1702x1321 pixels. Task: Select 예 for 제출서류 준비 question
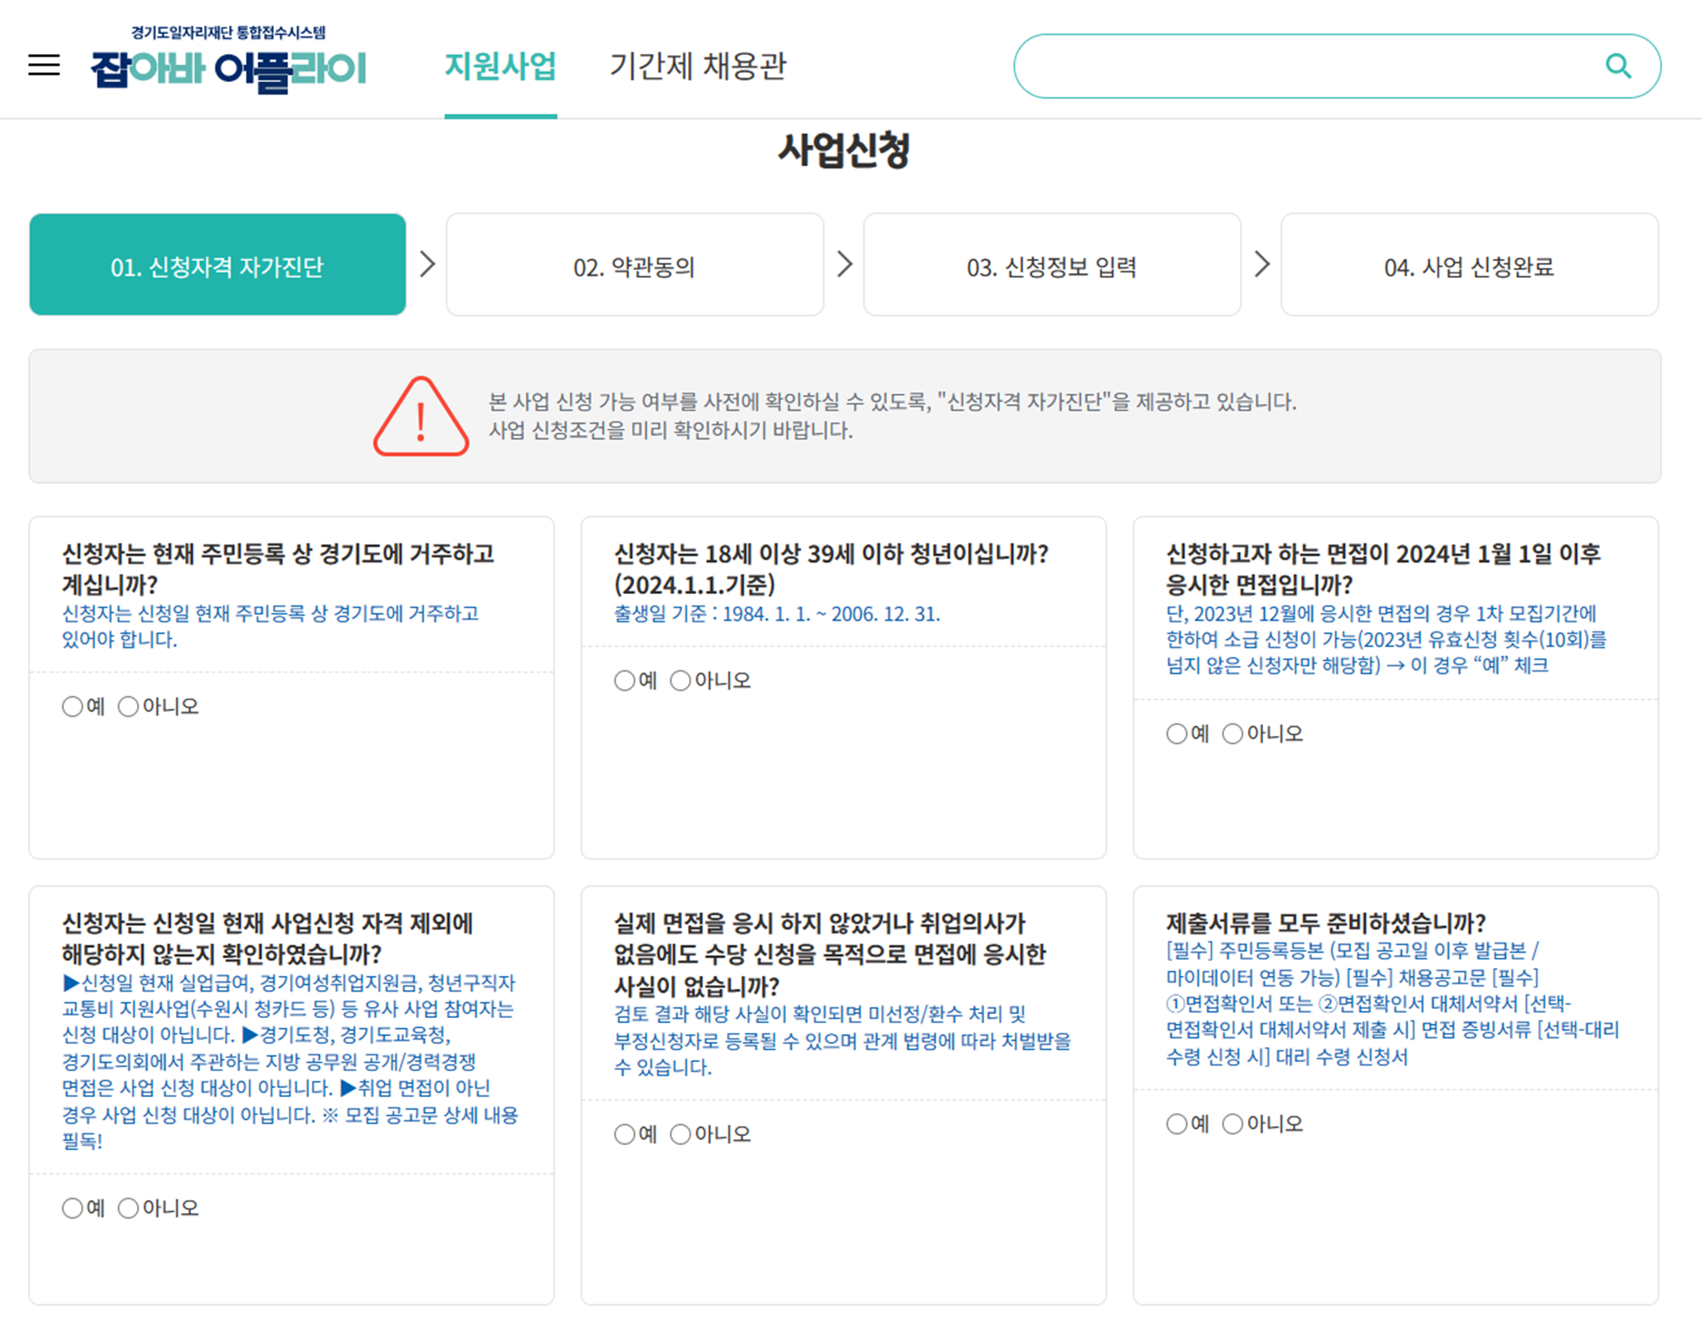pos(1177,1124)
